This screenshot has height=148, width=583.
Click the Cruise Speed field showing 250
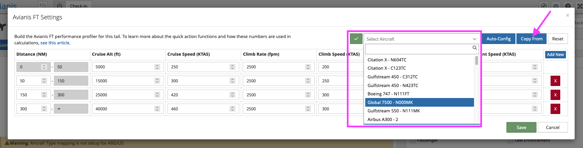pyautogui.click(x=203, y=67)
